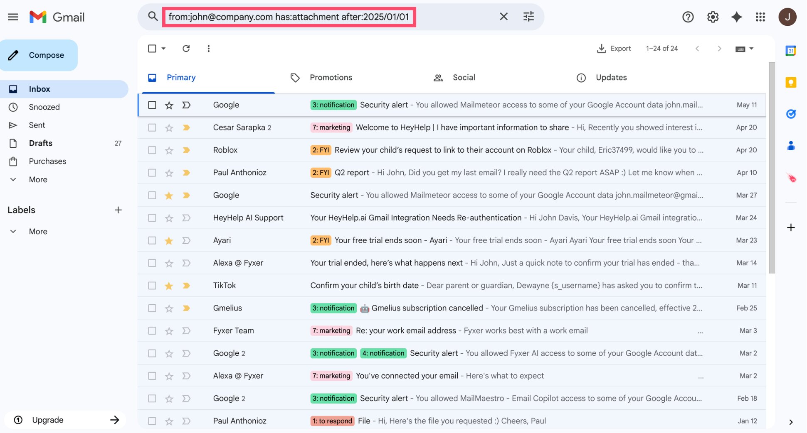Click the vertical scrollbar of email list
Screen dimensions: 807x433
[x=772, y=168]
